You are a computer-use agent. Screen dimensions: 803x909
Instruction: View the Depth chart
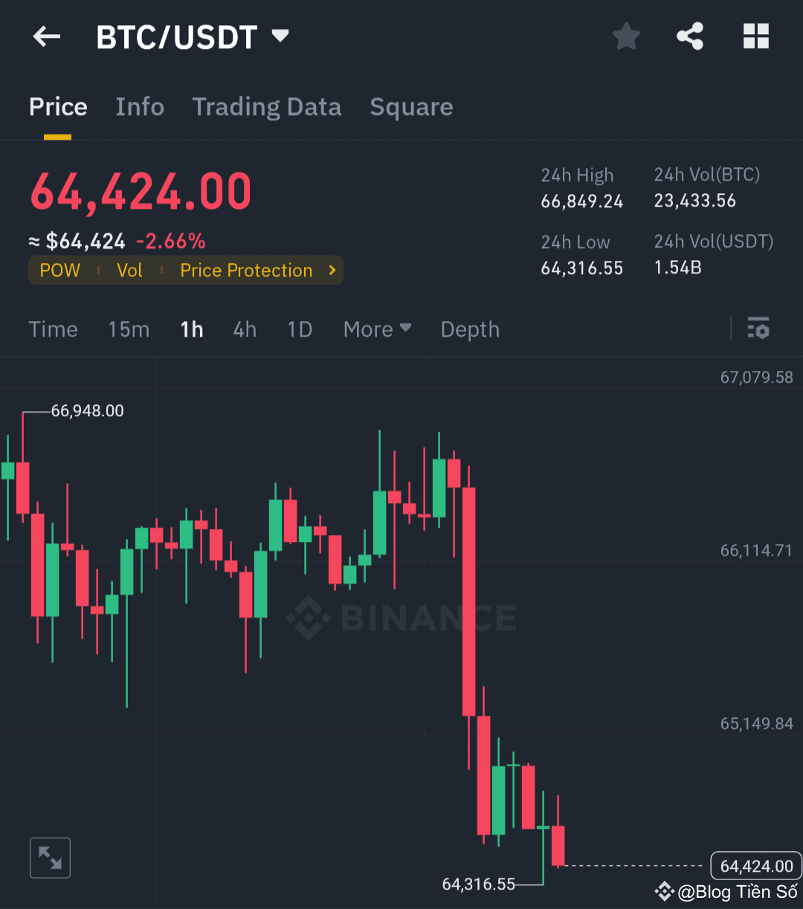(469, 329)
